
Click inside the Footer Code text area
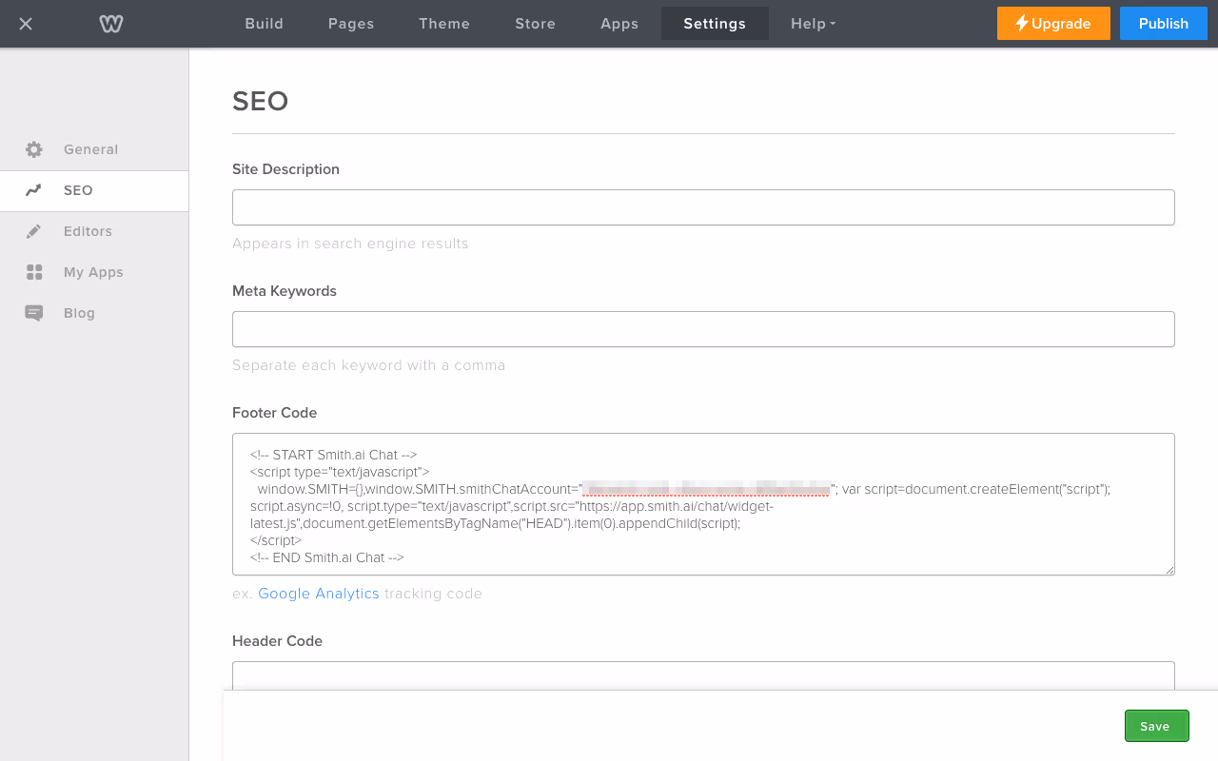703,504
